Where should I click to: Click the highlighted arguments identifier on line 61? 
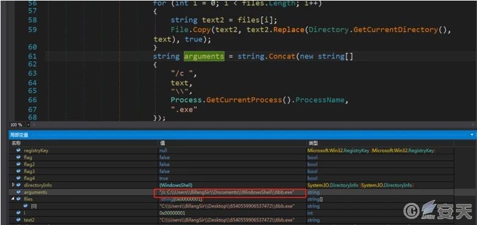pos(204,56)
